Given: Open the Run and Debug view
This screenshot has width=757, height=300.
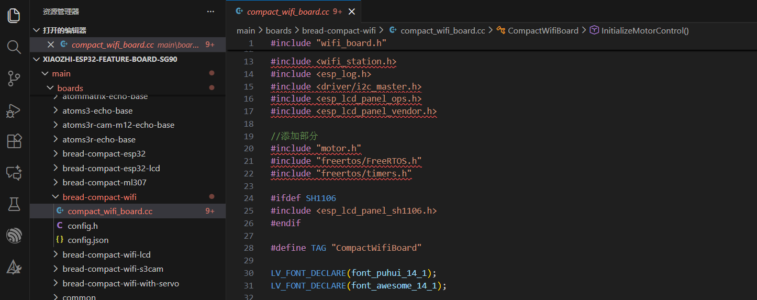Looking at the screenshot, I should pos(14,110).
